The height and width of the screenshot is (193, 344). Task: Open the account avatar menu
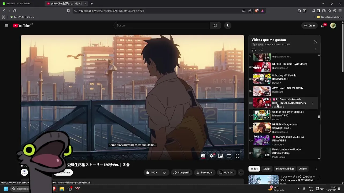point(333,25)
